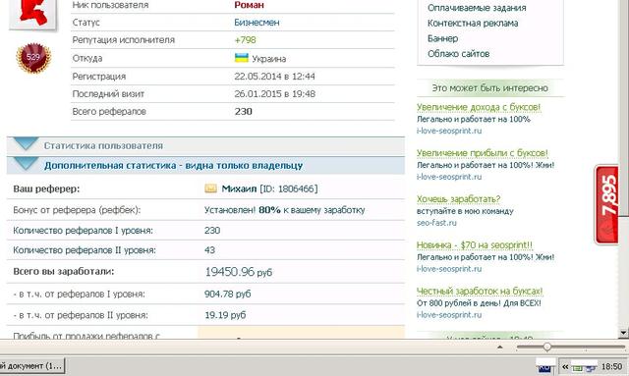Click registration date 22.05.2014 в 12:44
Viewport: 629px width, 376px height.
(x=275, y=77)
